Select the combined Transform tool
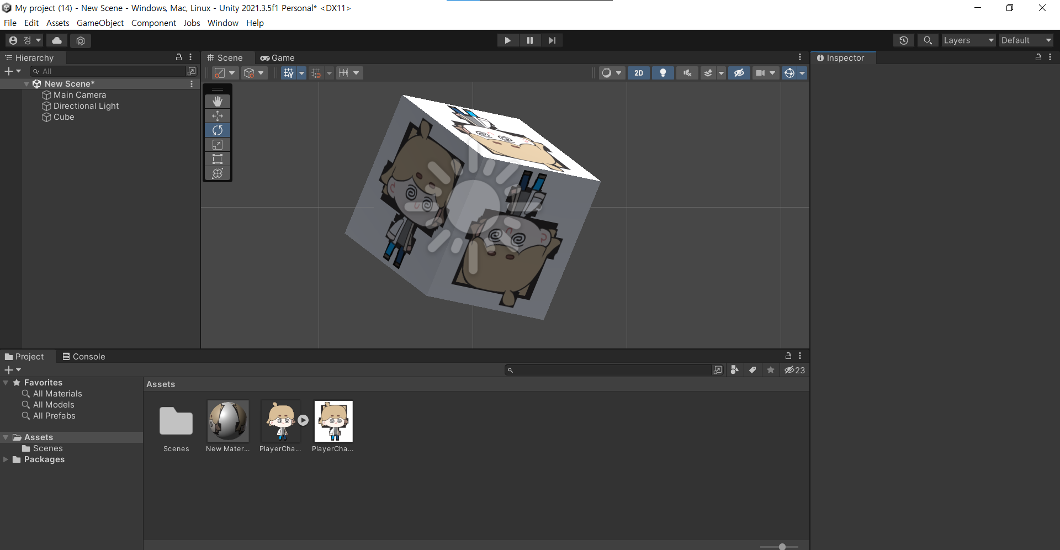The height and width of the screenshot is (550, 1060). (218, 173)
